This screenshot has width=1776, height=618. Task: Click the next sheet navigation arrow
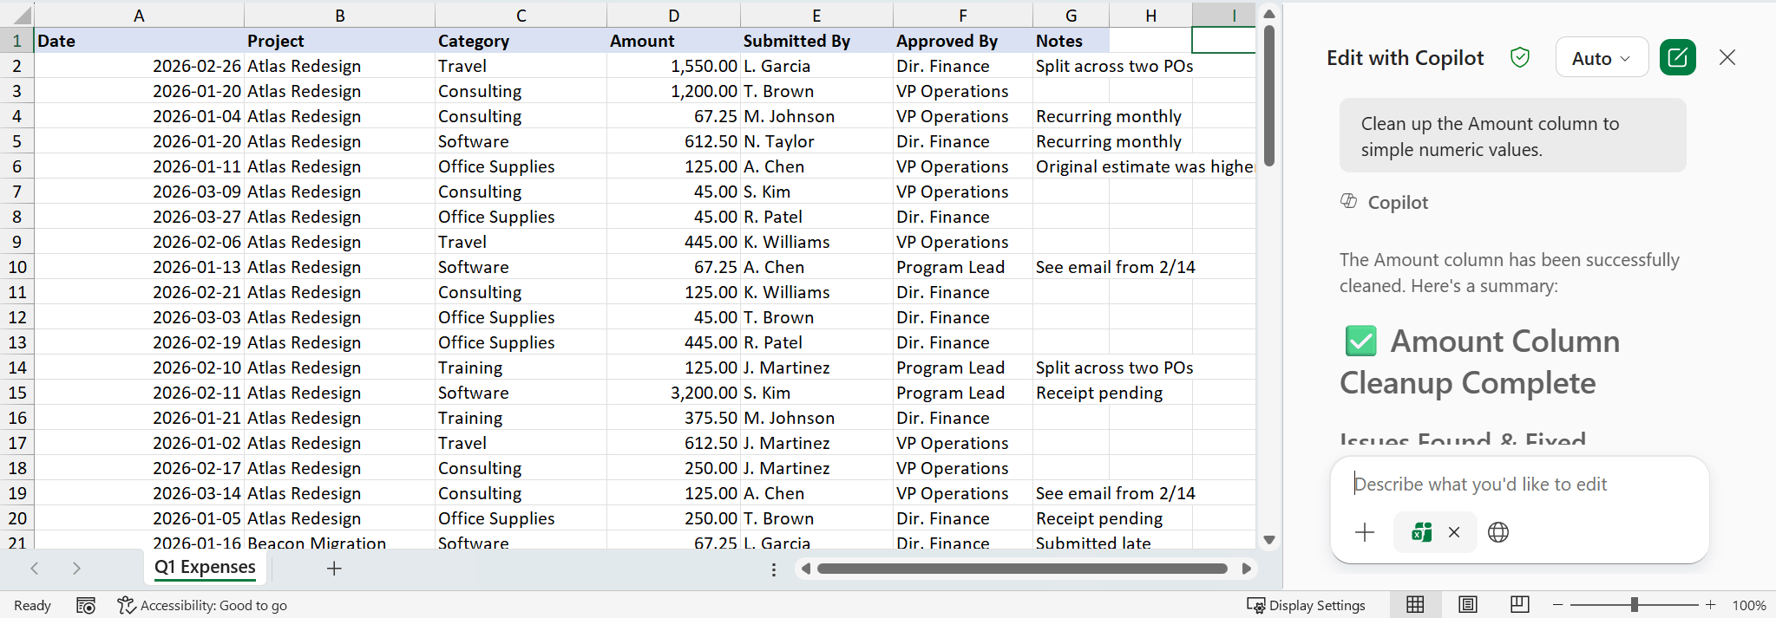76,569
